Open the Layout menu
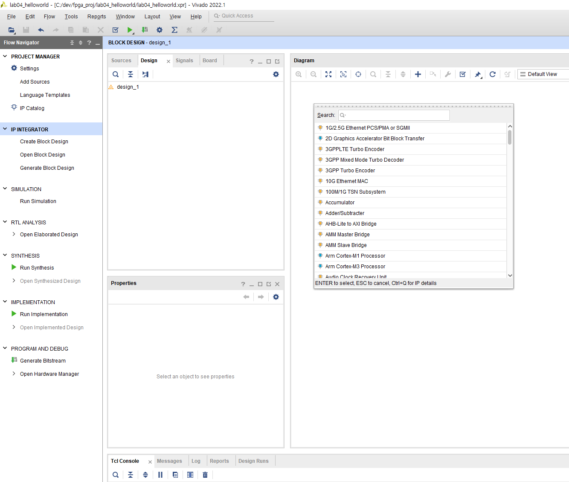 [152, 17]
